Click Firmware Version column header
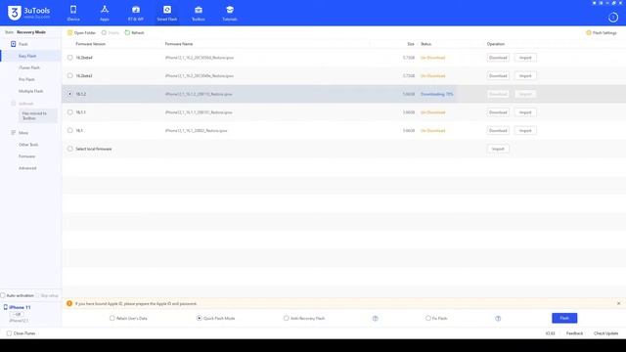This screenshot has height=352, width=626. pyautogui.click(x=91, y=44)
